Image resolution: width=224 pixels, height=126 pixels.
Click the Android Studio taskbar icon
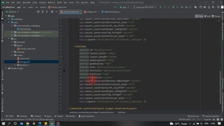52,124
